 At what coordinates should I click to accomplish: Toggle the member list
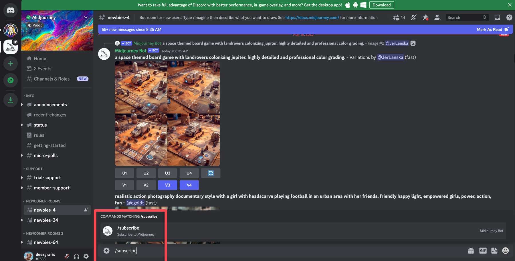437,17
